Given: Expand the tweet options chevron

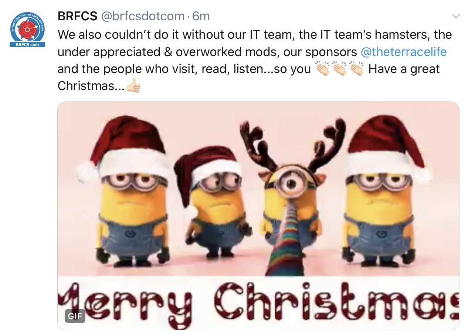Looking at the screenshot, I should [x=456, y=16].
